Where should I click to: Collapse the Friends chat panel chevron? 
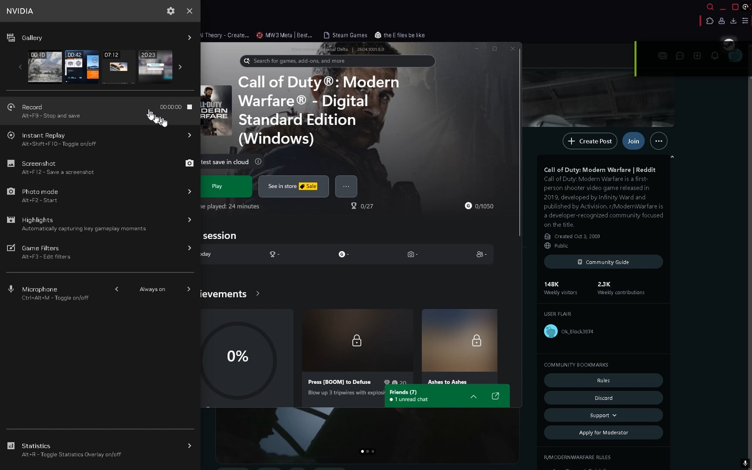[x=473, y=396]
